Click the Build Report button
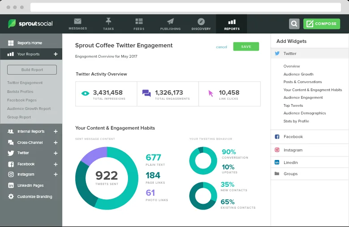Image resolution: width=349 pixels, height=227 pixels. (32, 70)
